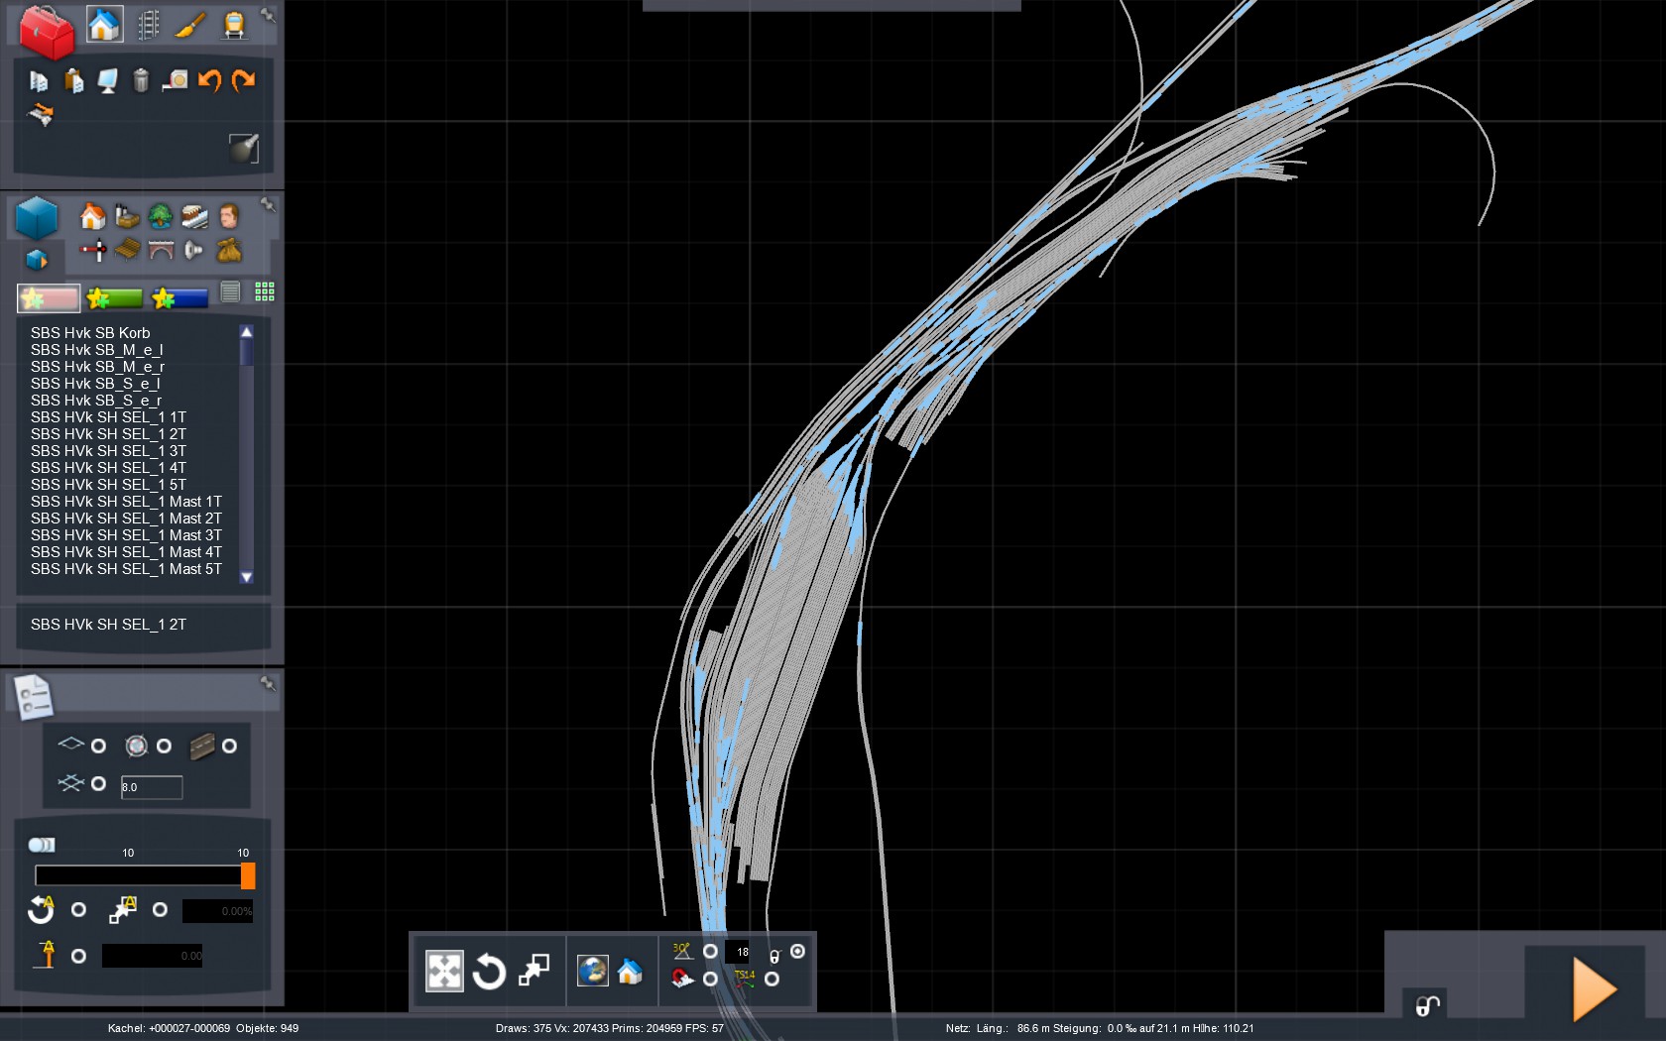1666x1041 pixels.
Task: Toggle the 30° angle snap radio
Action: [x=710, y=951]
